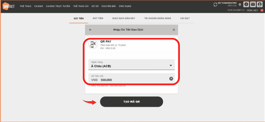Screen dimensions: 265x122
Task: Switch to the Rút Tiền tab
Action: point(98,18)
